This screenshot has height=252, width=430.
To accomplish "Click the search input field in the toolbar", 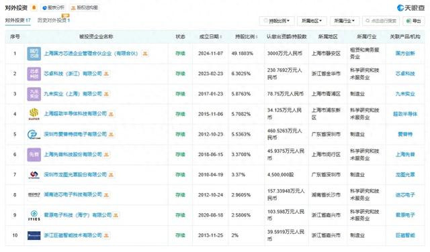I will 381,21.
